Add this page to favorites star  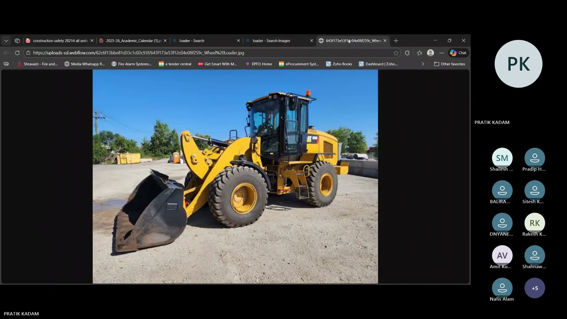pyautogui.click(x=396, y=53)
